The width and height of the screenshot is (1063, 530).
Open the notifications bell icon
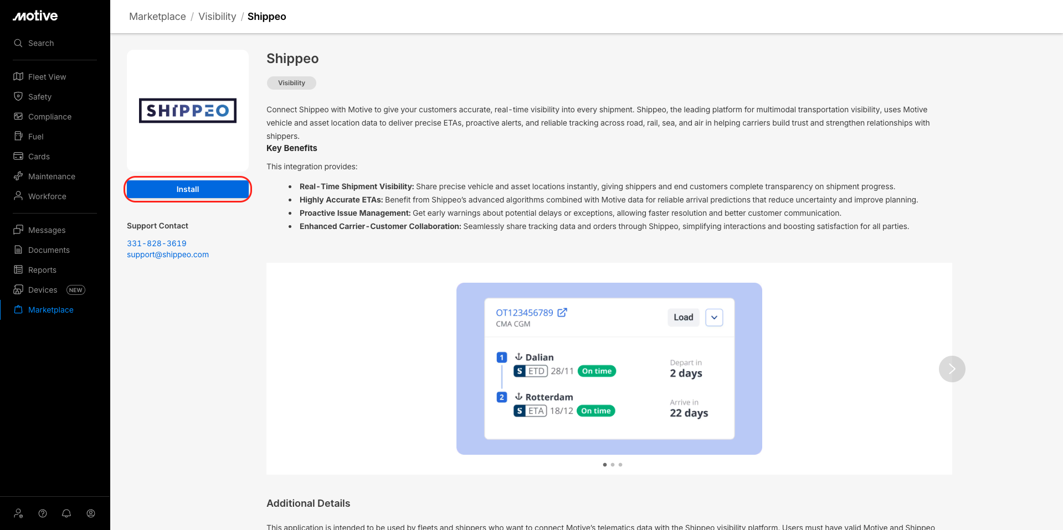click(66, 513)
